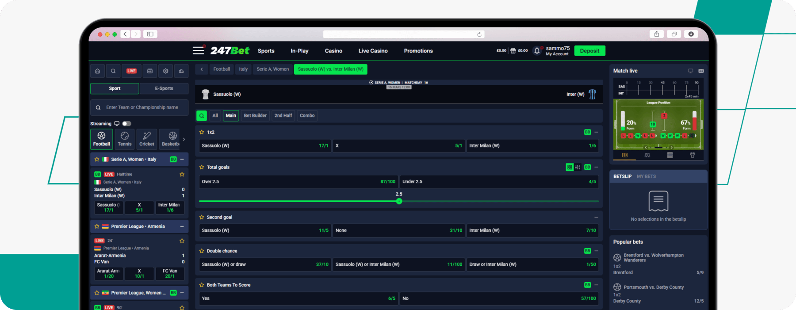
Task: Show more sports with right chevron
Action: point(184,140)
